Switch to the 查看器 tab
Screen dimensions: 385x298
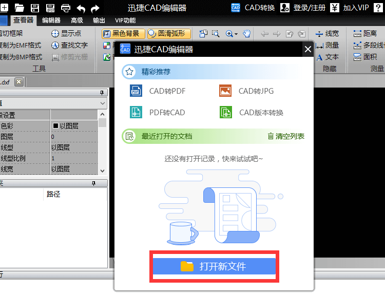(x=23, y=20)
